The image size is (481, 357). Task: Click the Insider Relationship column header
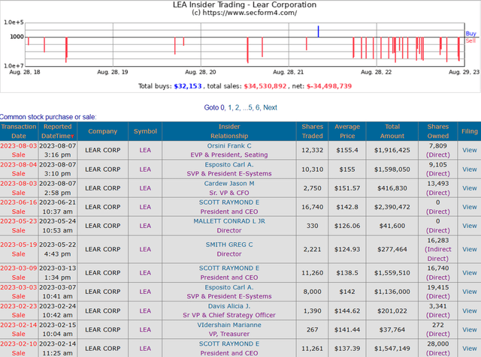tap(229, 131)
